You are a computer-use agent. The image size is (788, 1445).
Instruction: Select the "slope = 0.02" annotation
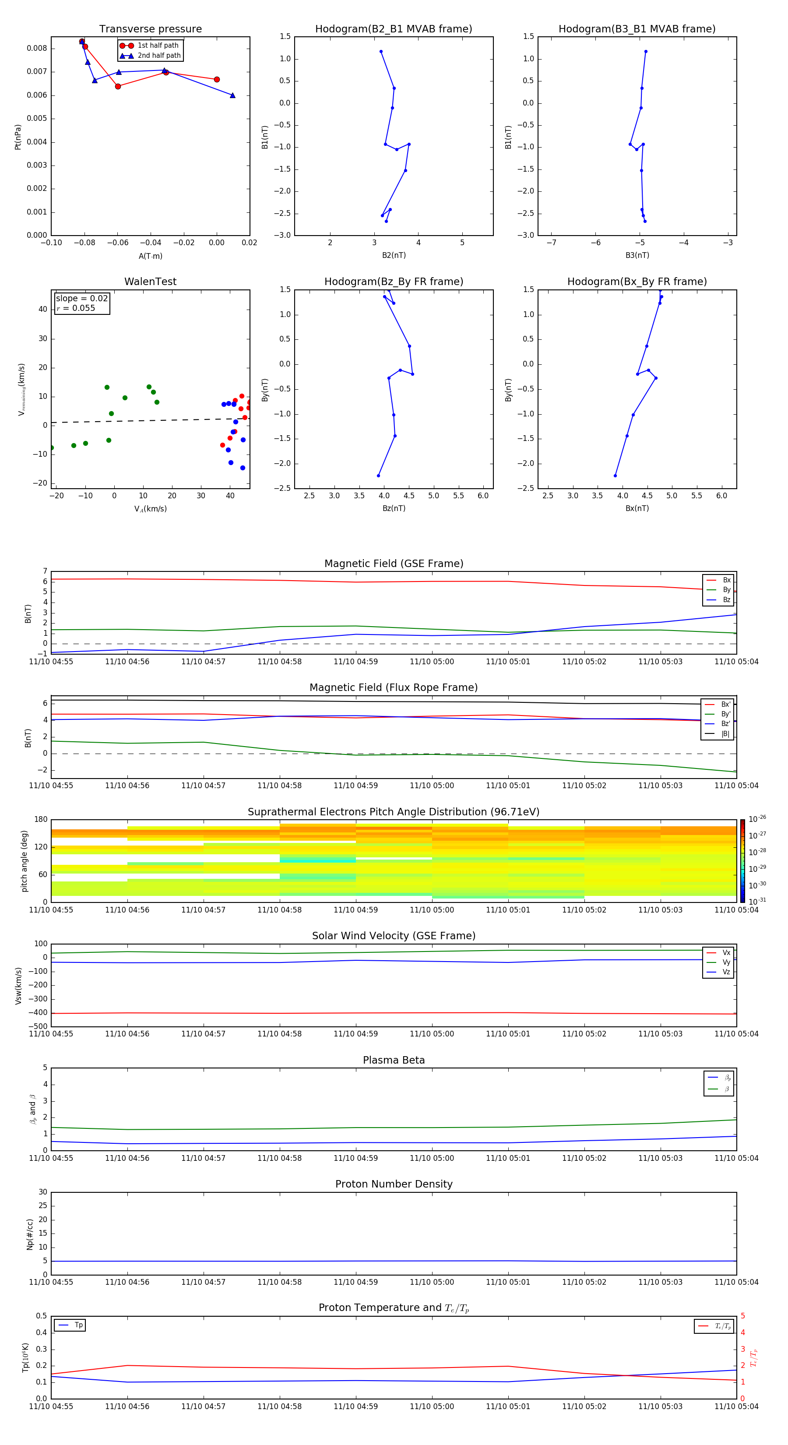82,299
